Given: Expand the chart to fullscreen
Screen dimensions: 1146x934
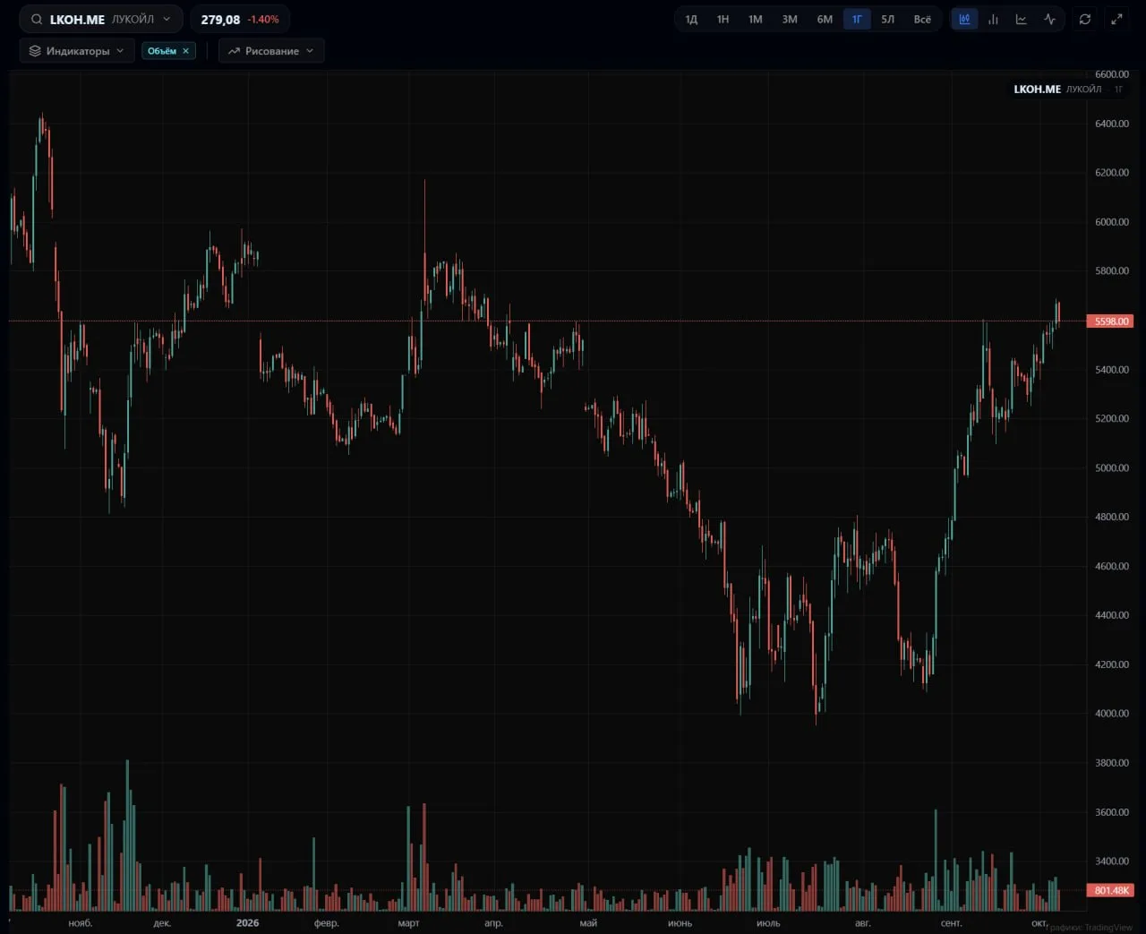Looking at the screenshot, I should (1116, 19).
